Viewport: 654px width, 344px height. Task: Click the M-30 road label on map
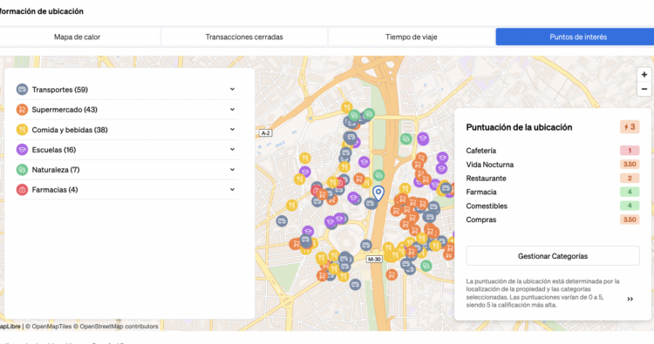[374, 259]
